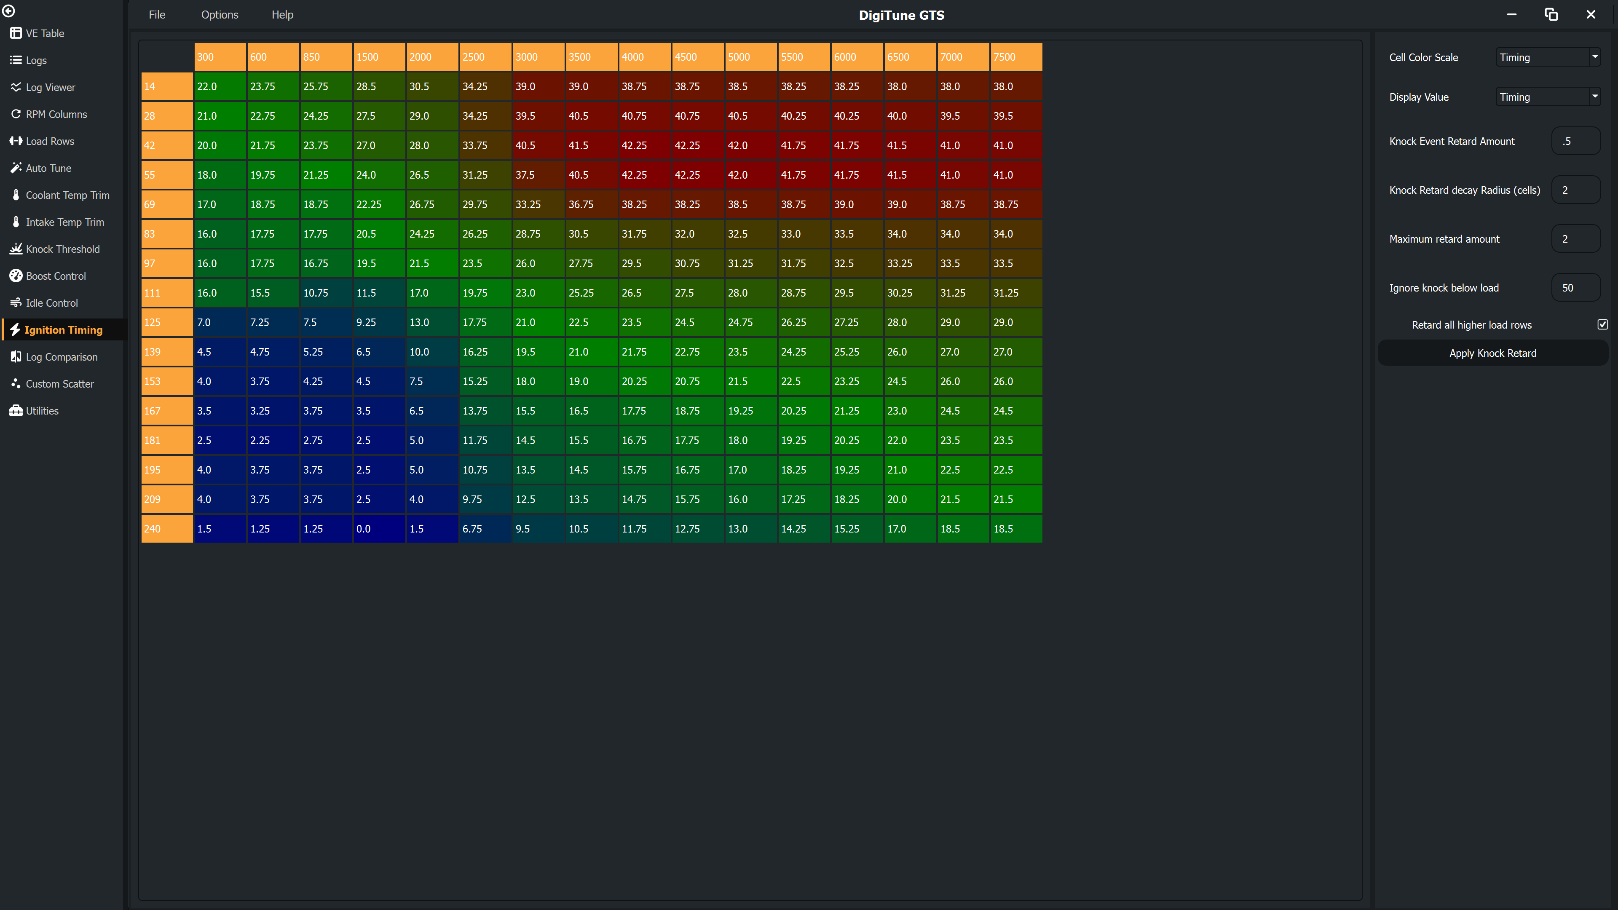
Task: Click cell 10.75 in load row 111
Action: pos(326,293)
